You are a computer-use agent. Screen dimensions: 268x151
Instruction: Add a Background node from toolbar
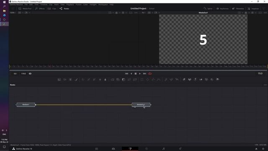pos(59,79)
